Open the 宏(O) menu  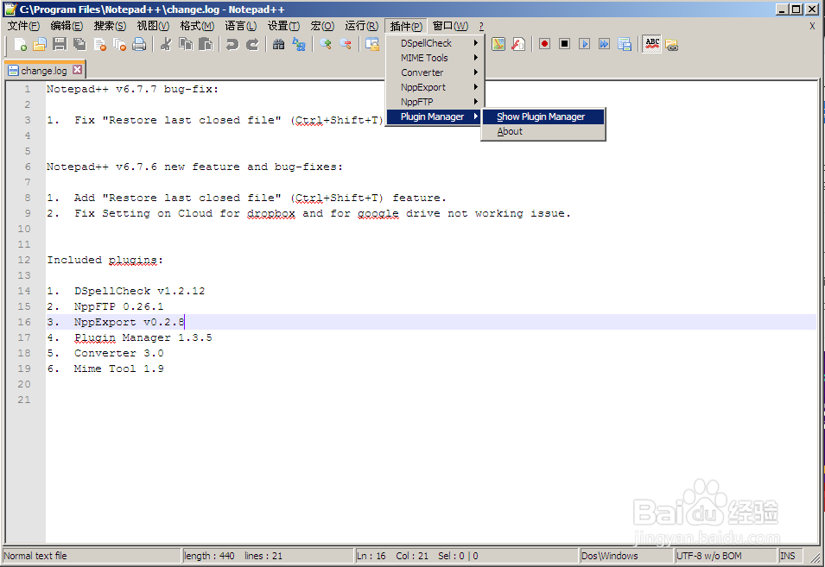pyautogui.click(x=322, y=26)
